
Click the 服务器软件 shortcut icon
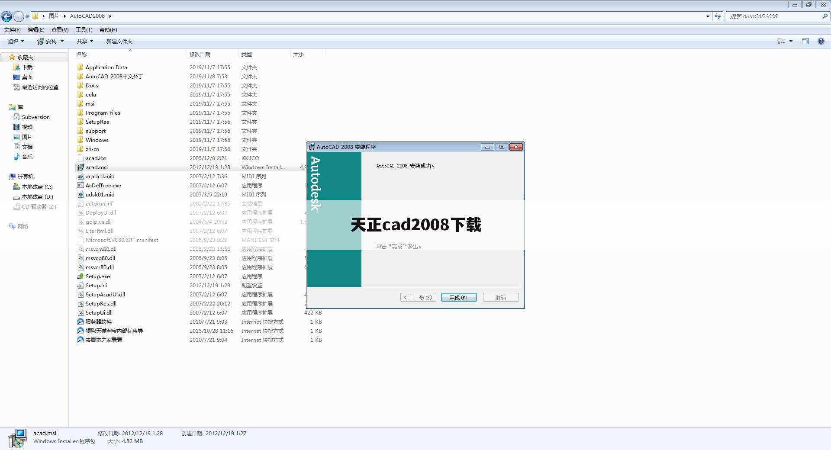click(x=80, y=321)
